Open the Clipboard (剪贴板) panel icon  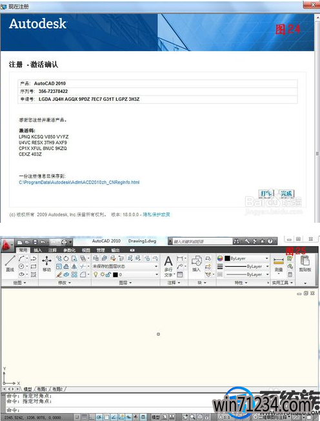[x=305, y=263]
